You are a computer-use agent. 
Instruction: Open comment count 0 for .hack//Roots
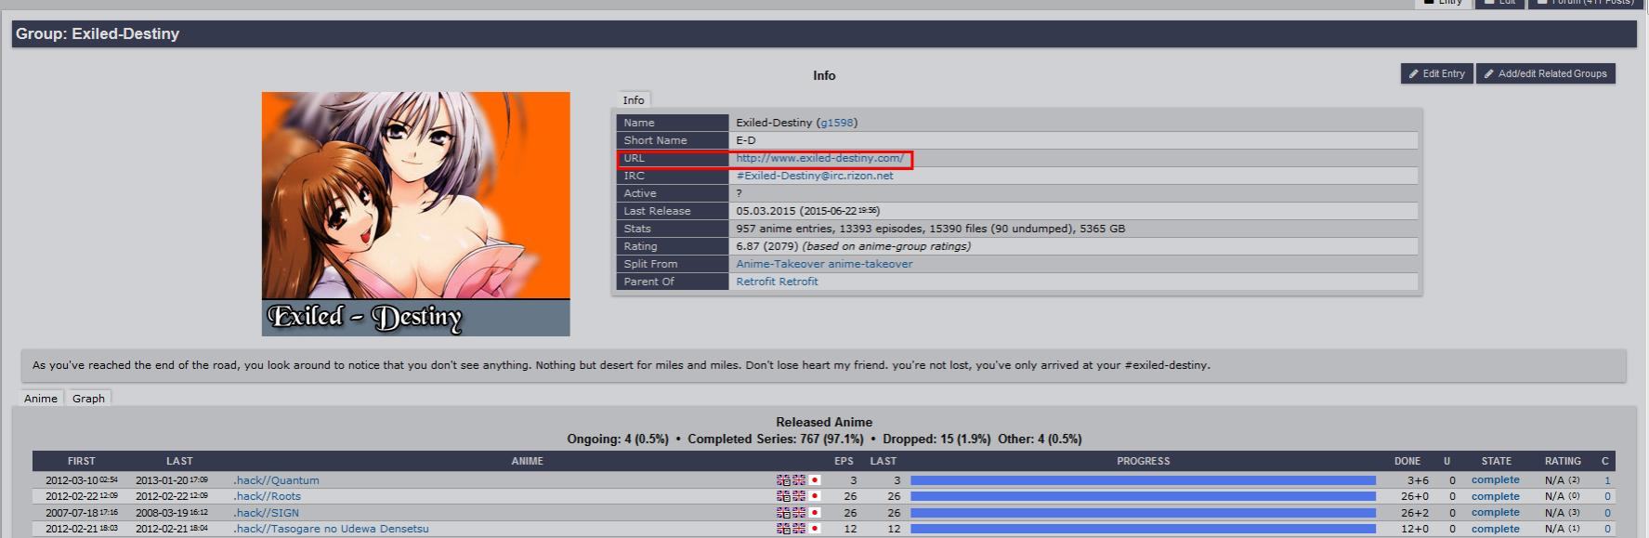click(x=1607, y=496)
